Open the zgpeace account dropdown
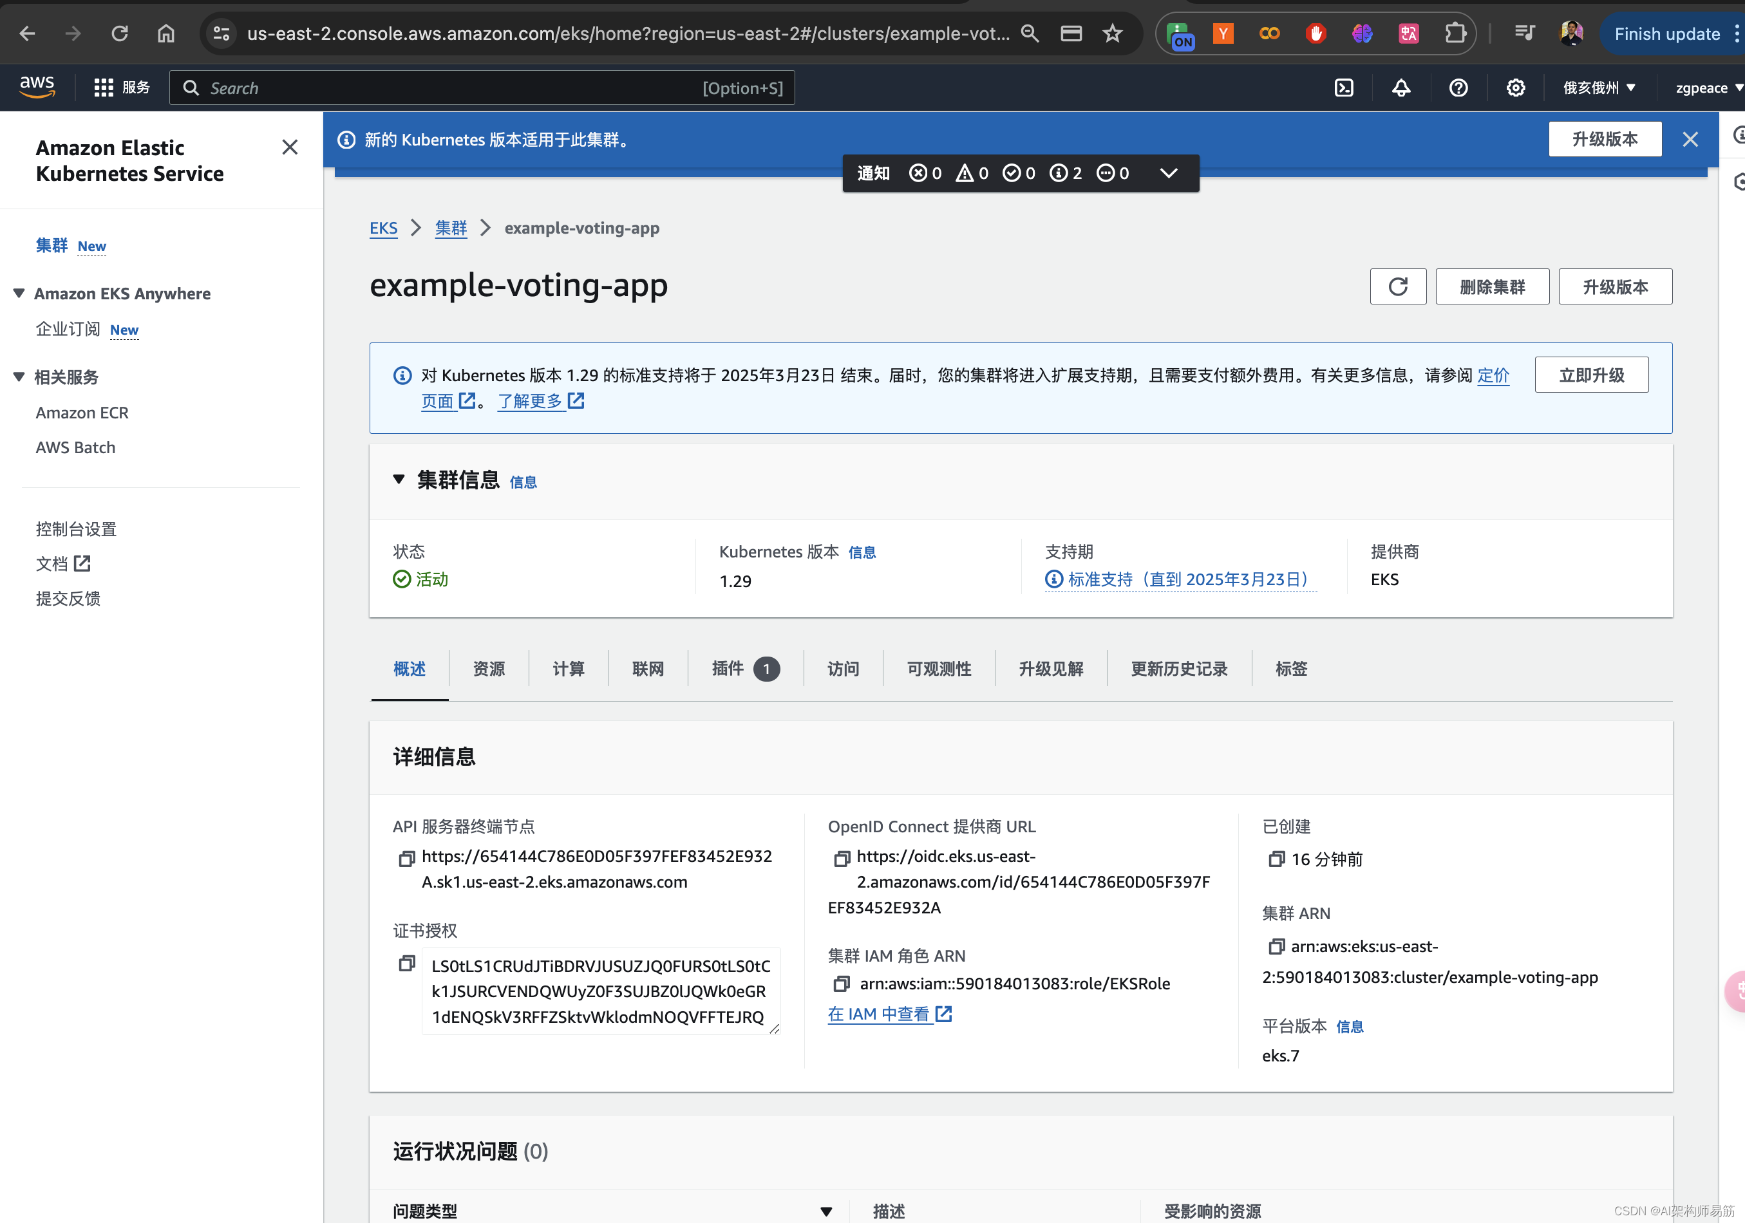The image size is (1745, 1223). [1710, 88]
